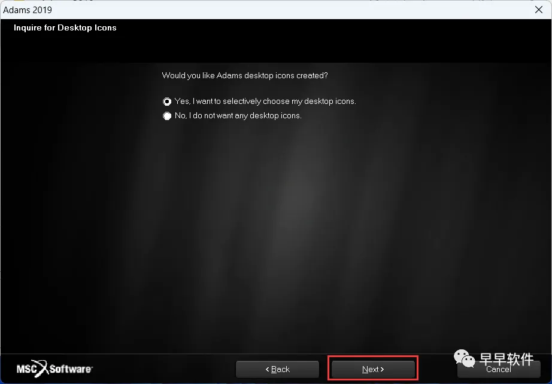Go back with the Back button

click(x=277, y=369)
